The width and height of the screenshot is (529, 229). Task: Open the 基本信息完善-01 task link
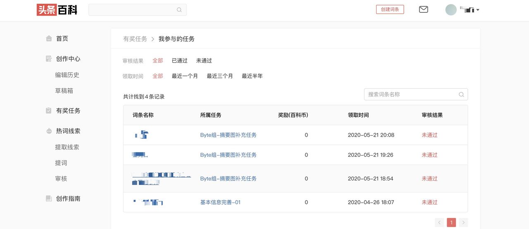220,202
